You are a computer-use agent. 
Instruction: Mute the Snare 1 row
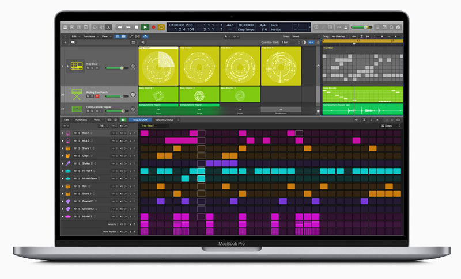(75, 148)
